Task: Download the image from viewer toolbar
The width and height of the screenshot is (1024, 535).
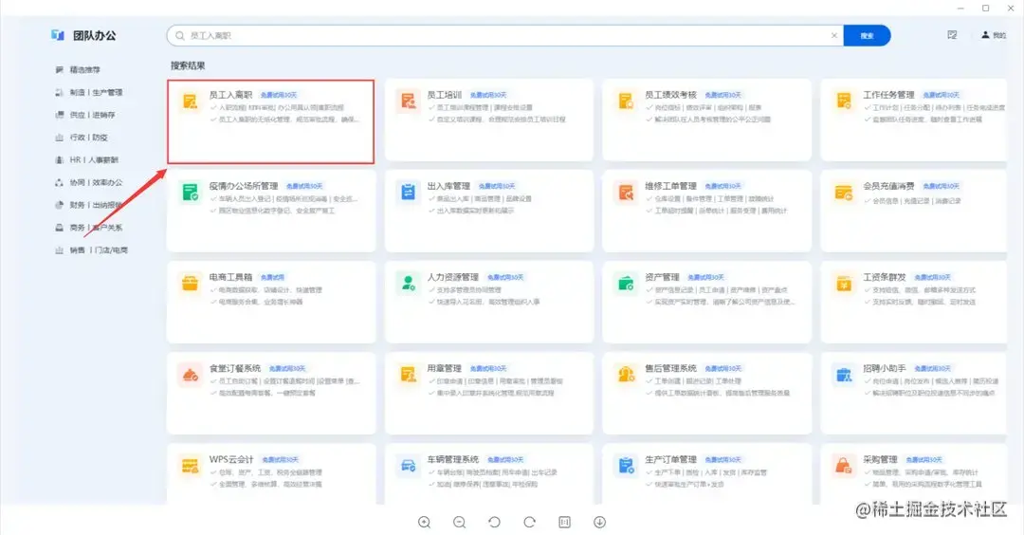Action: click(599, 522)
